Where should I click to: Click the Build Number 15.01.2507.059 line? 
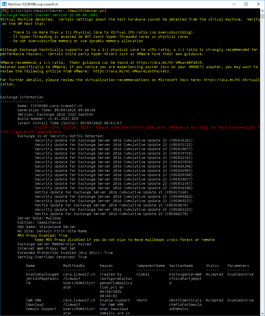(x=48, y=119)
